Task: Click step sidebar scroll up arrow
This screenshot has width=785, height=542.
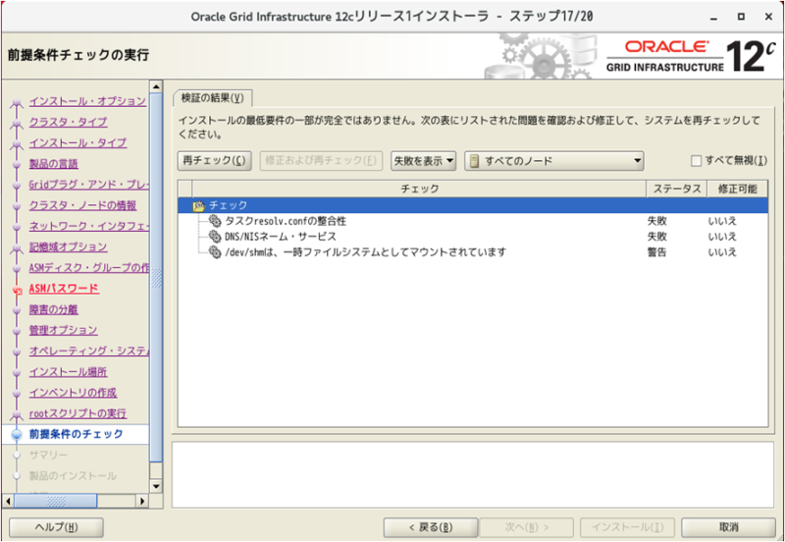Action: click(x=156, y=86)
